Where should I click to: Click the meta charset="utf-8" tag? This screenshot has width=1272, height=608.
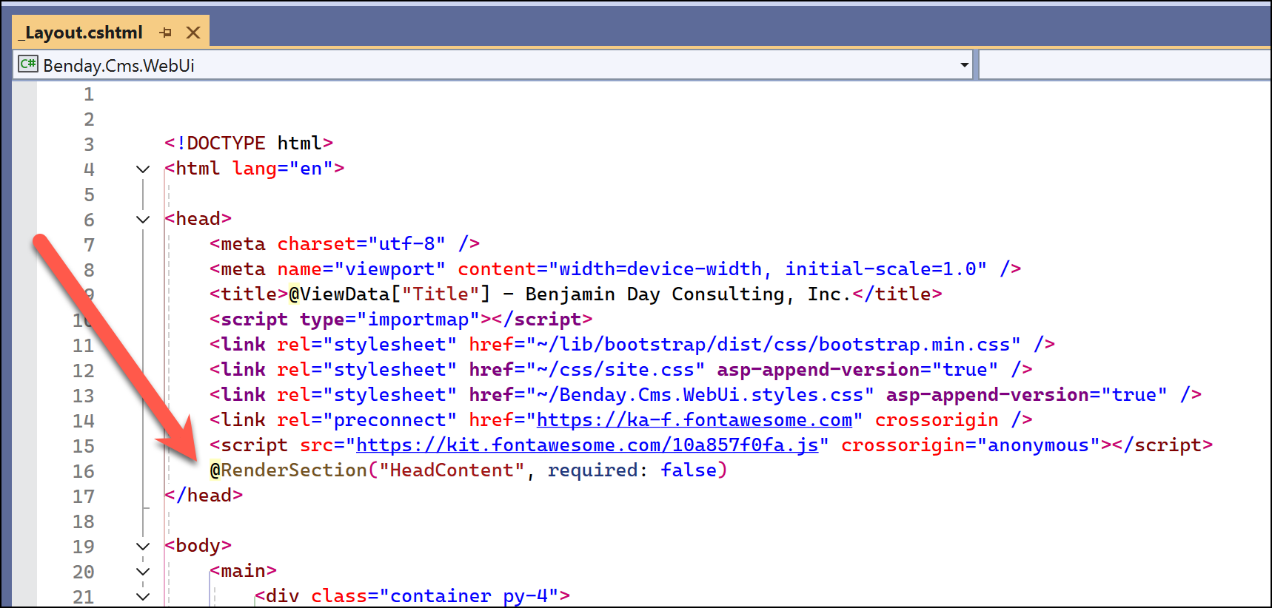[x=344, y=244]
